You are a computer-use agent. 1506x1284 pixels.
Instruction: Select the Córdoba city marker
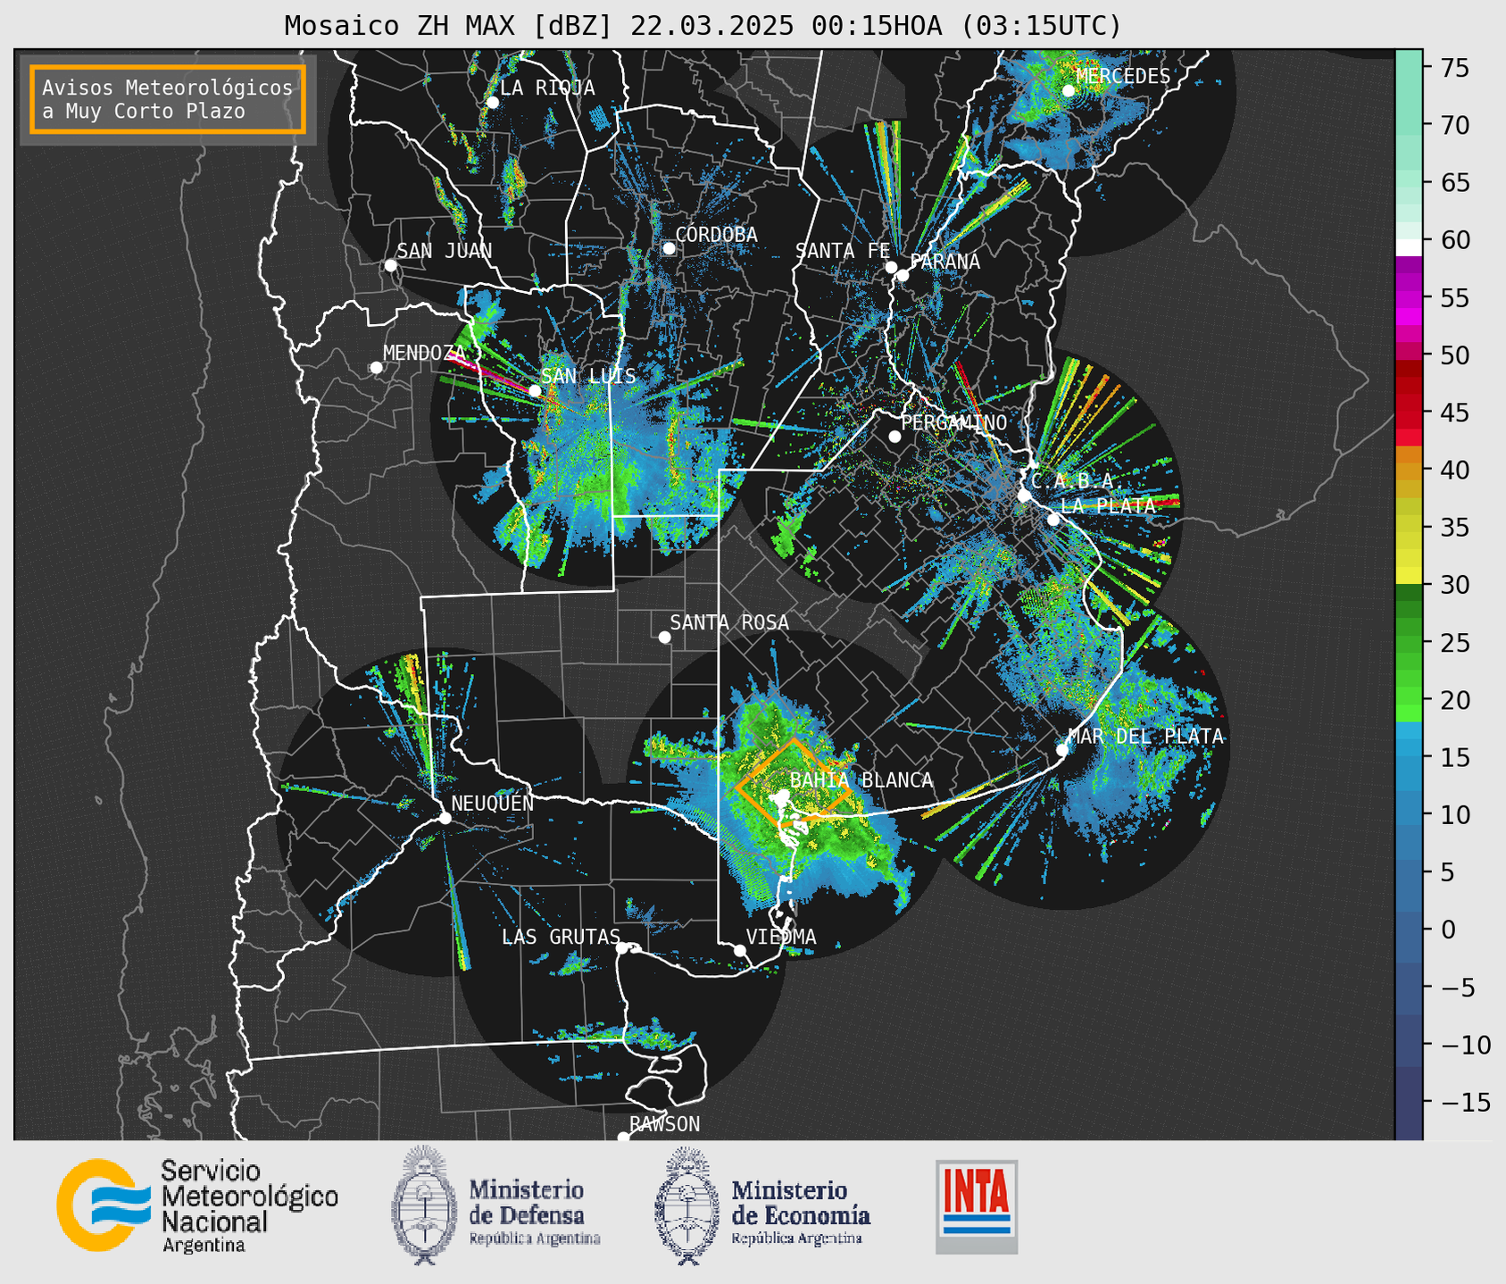(x=669, y=248)
